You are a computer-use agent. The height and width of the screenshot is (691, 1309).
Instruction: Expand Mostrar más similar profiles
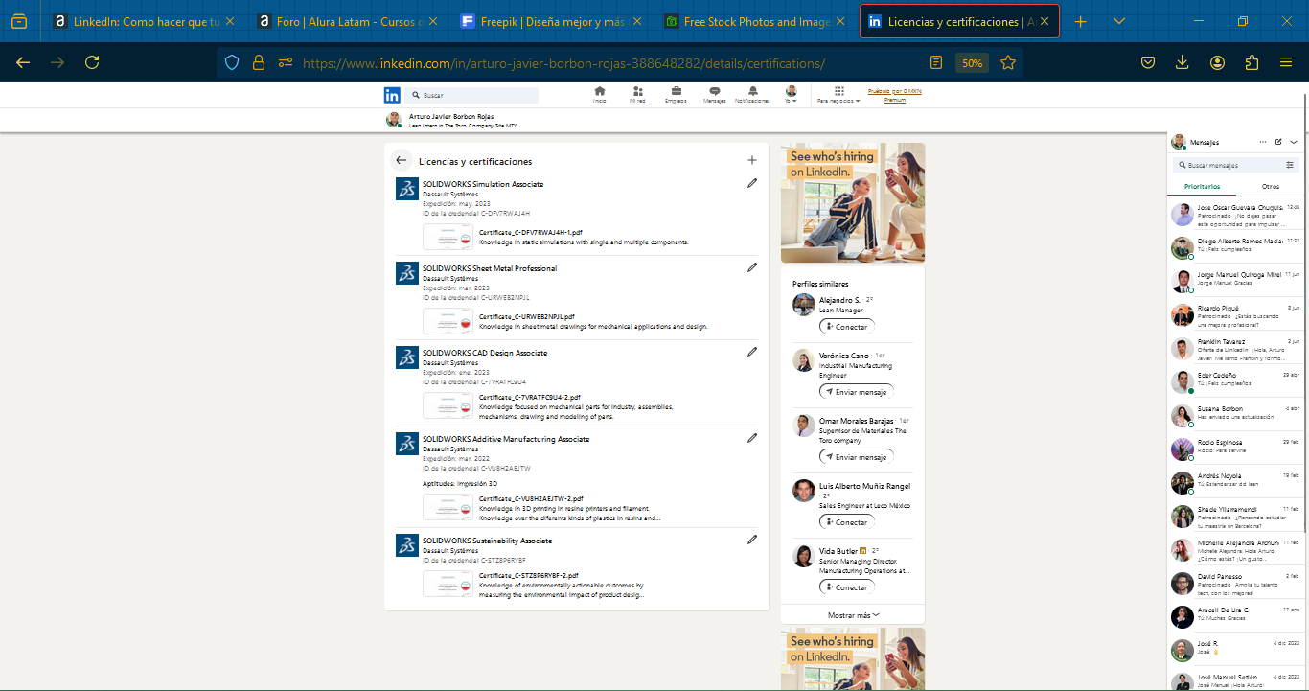pyautogui.click(x=853, y=615)
